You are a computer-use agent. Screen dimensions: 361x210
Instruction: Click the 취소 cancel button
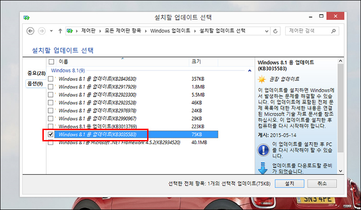coord(322,183)
